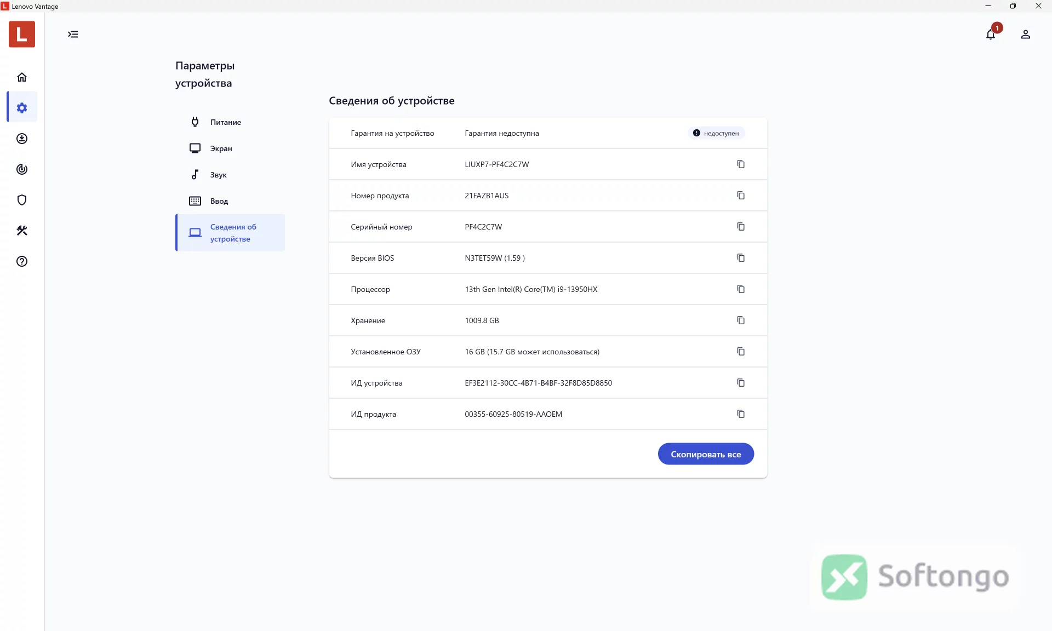Click the Серийный номер label
Viewport: 1052px width, 631px height.
point(381,227)
